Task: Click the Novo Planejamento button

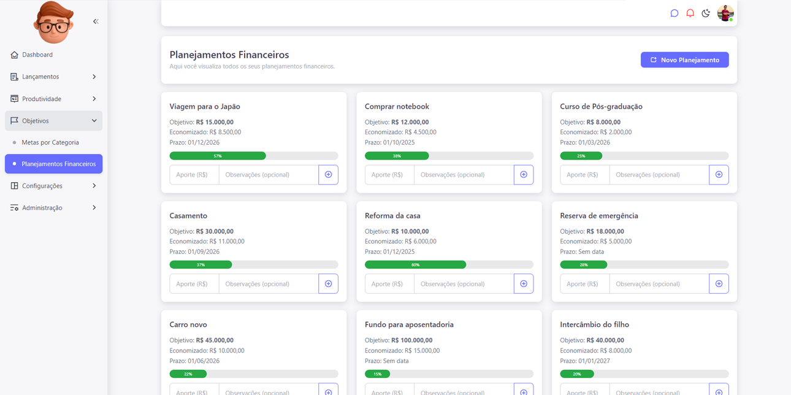Action: 684,60
